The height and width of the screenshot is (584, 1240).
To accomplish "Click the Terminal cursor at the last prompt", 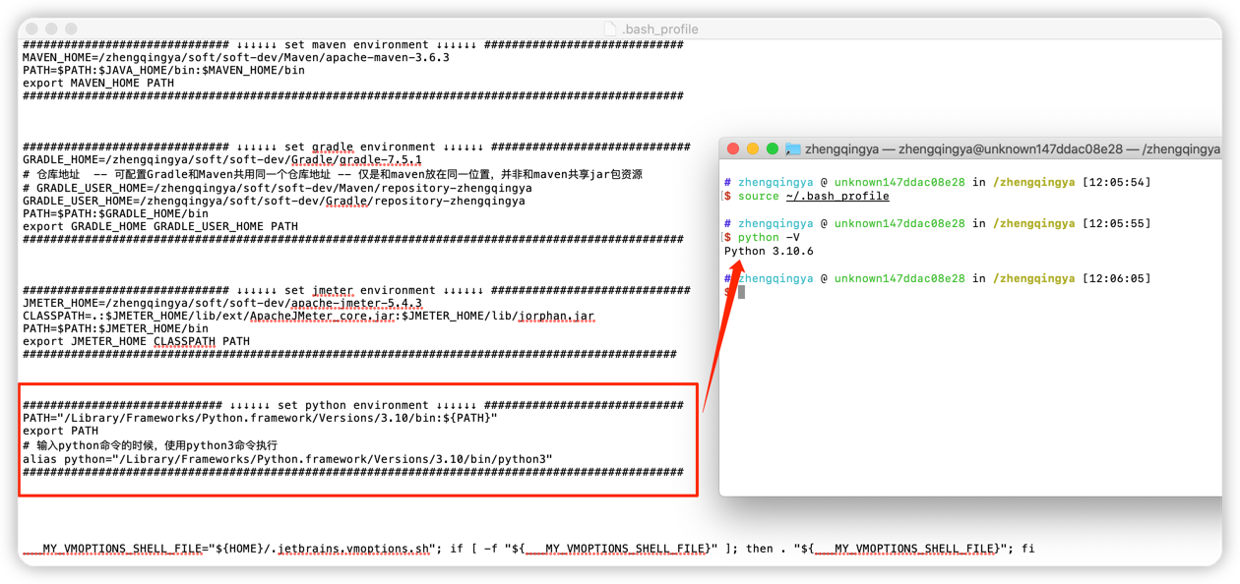I will pyautogui.click(x=741, y=292).
